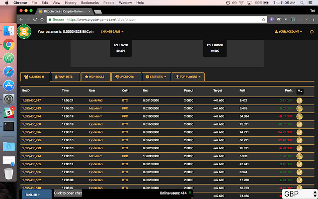
Task: Open a new tab beside Bitcoin dice tab
Action: coord(98,12)
